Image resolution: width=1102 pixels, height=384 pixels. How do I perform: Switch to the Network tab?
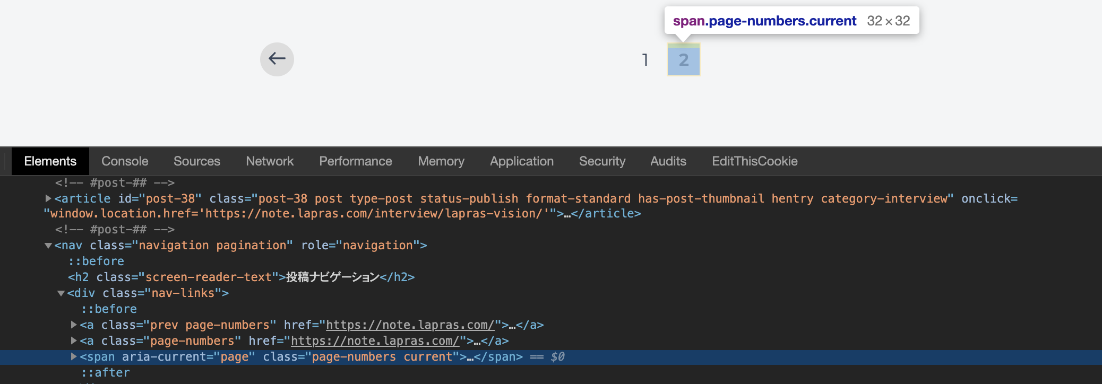coord(270,161)
